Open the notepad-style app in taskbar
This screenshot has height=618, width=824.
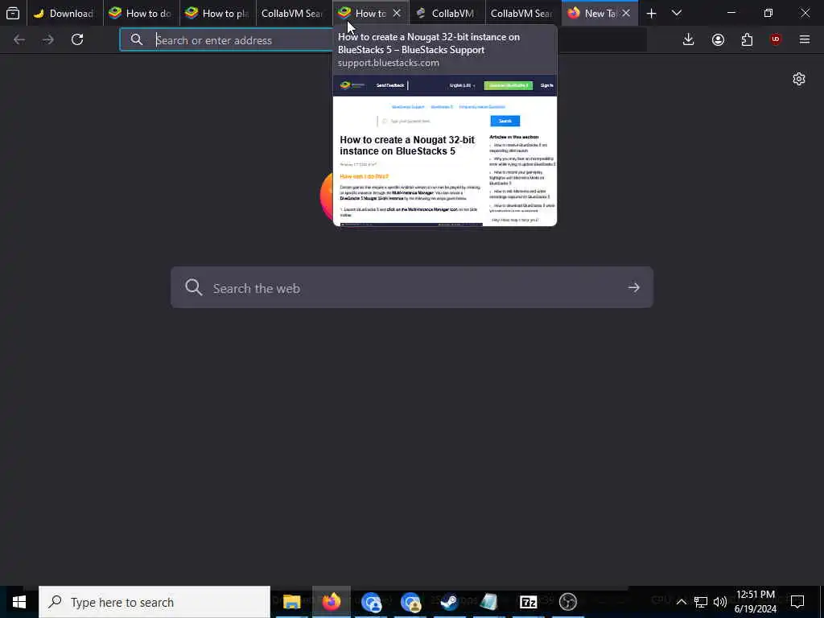point(488,602)
